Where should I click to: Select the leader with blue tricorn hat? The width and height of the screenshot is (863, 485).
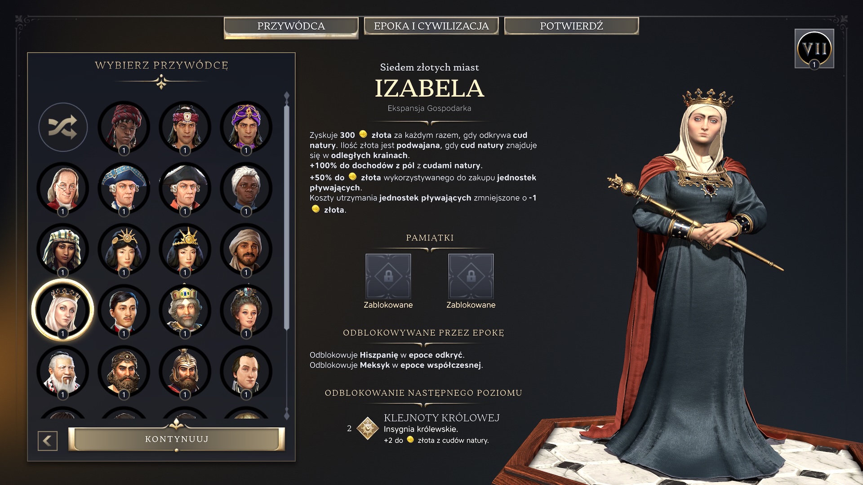click(124, 188)
